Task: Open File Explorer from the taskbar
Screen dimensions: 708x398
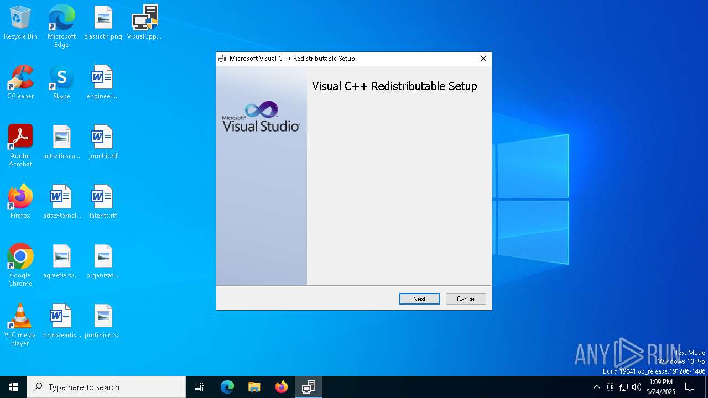Action: (254, 387)
